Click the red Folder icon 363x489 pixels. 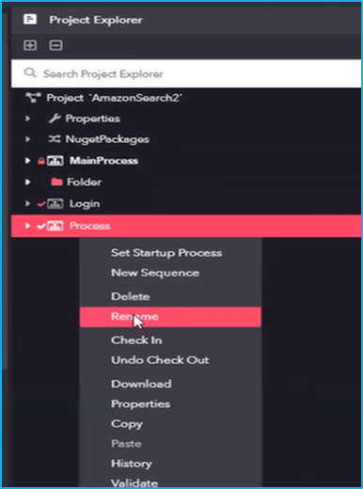[56, 181]
